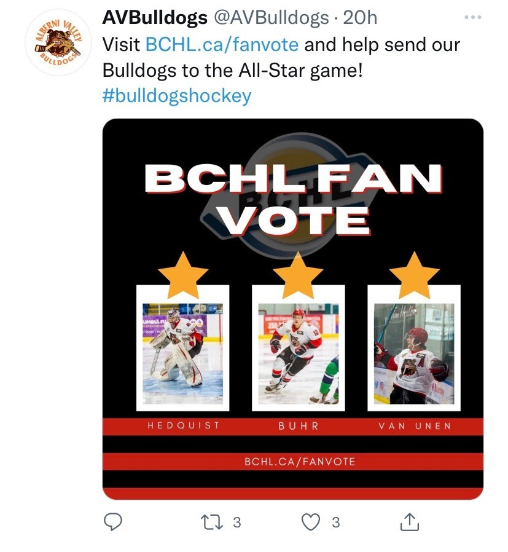Viewport: 508px width, 552px height.
Task: Open the @AVBulldogs handle
Action: coord(272,18)
